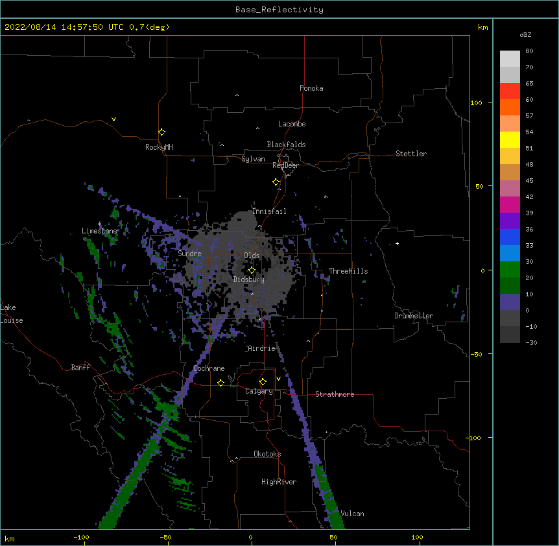Select the royal blue 36 dBZ legend swatch

(510, 237)
